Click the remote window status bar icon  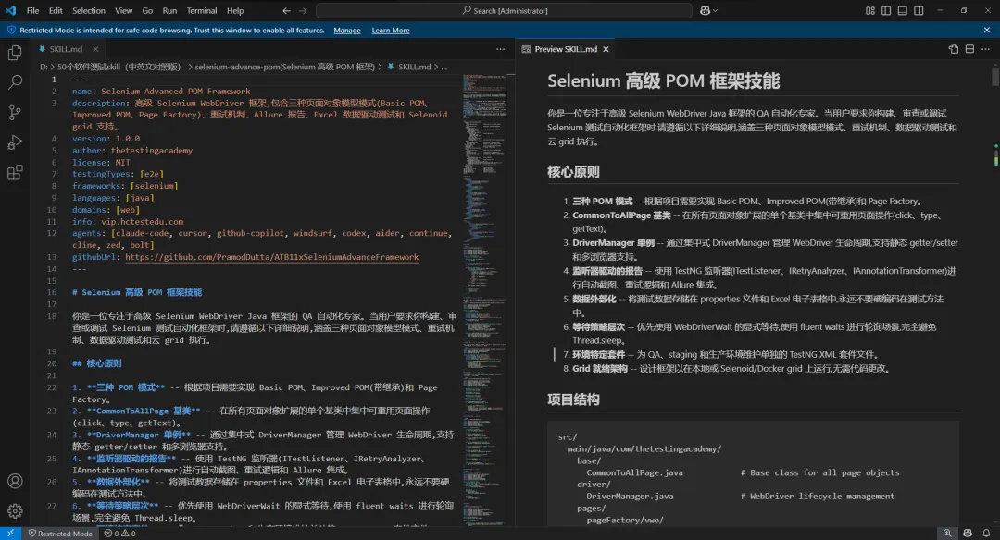11,533
